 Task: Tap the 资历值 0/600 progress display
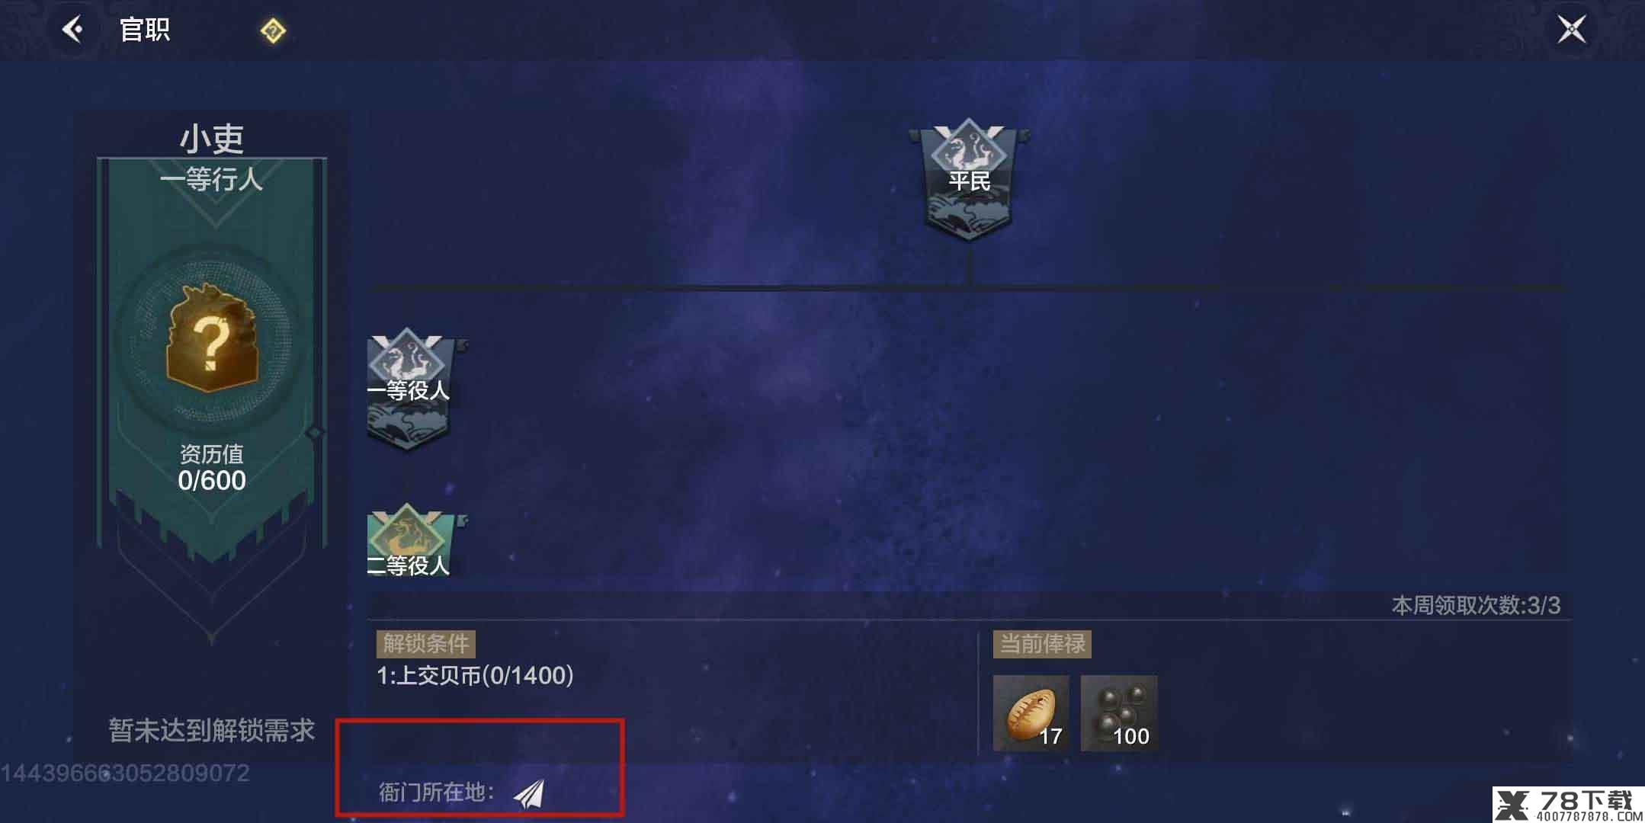pos(212,468)
